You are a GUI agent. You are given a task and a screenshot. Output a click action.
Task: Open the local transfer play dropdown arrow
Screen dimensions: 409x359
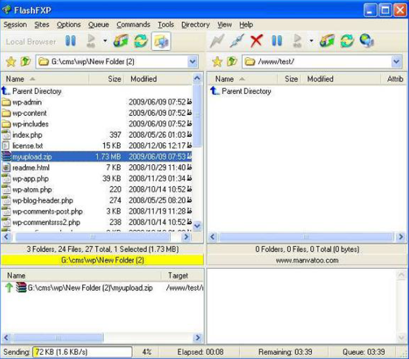click(105, 41)
